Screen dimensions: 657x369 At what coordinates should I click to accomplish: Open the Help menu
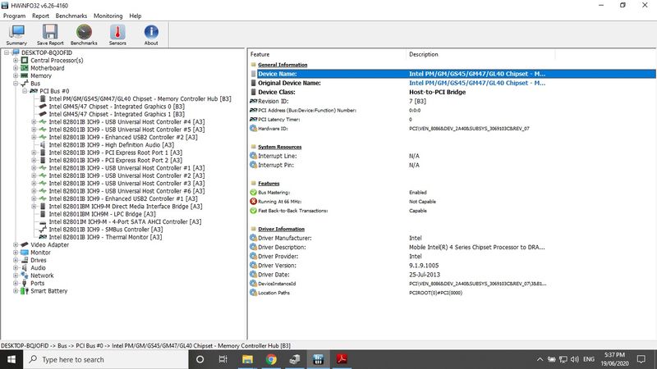tap(135, 16)
